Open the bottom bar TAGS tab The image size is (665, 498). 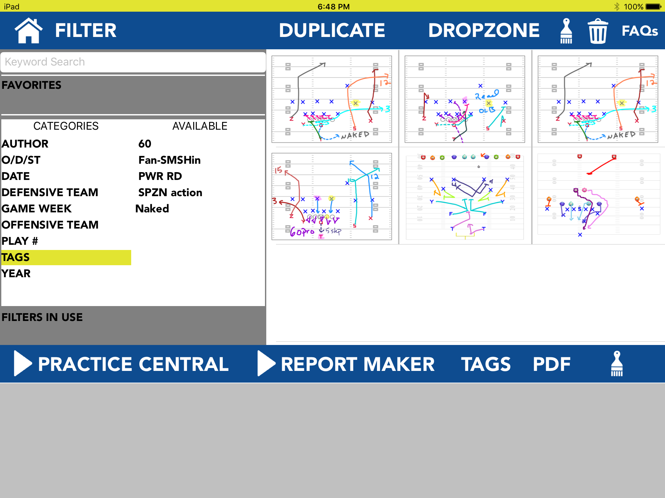pyautogui.click(x=486, y=364)
